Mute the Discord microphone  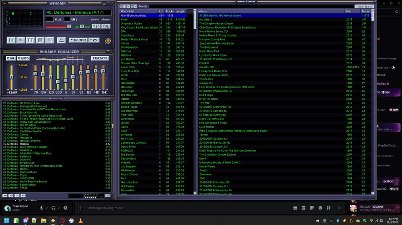(41, 208)
